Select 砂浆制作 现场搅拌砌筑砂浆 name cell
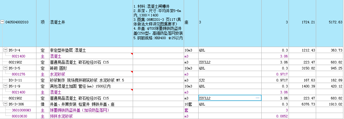This screenshot has width=344, height=119. pyautogui.click(x=91, y=80)
